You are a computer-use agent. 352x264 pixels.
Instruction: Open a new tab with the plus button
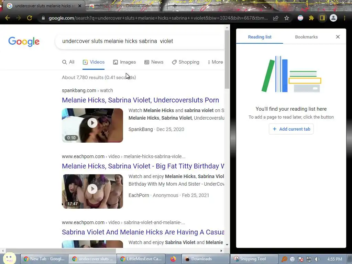pyautogui.click(x=175, y=6)
